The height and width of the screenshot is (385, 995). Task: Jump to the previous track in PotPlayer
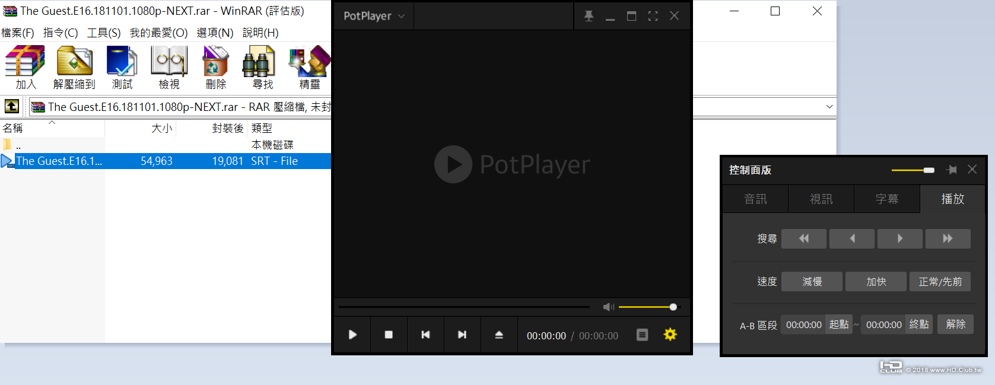click(425, 335)
